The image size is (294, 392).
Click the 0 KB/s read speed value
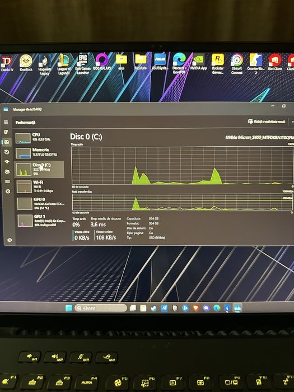pyautogui.click(x=82, y=238)
